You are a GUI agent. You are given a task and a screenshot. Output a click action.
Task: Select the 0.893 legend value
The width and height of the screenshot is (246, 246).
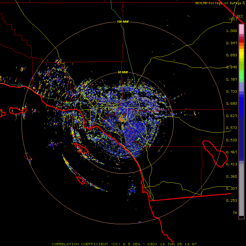(232, 55)
